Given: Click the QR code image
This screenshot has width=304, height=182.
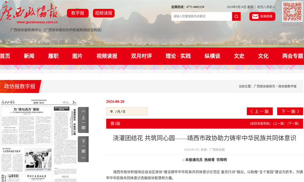Looking at the screenshot, I should tap(292, 12).
